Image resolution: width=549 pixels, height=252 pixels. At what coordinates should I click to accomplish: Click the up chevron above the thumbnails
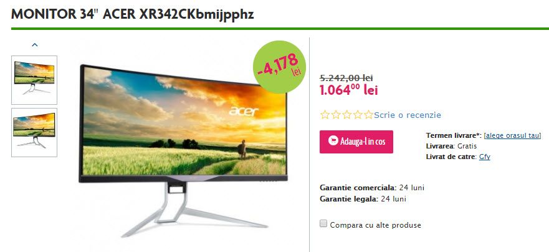click(x=34, y=45)
